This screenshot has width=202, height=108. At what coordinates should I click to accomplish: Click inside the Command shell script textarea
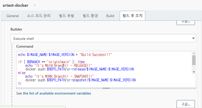coord(104,69)
